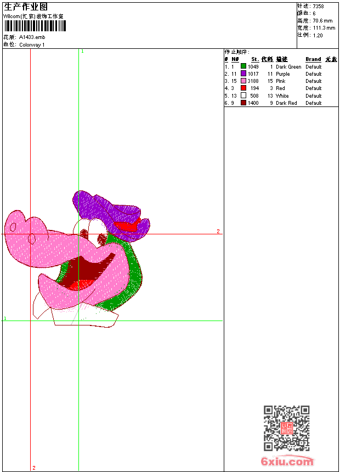
Task: Select the Dark Green row in stop sequence
Action: pos(281,66)
